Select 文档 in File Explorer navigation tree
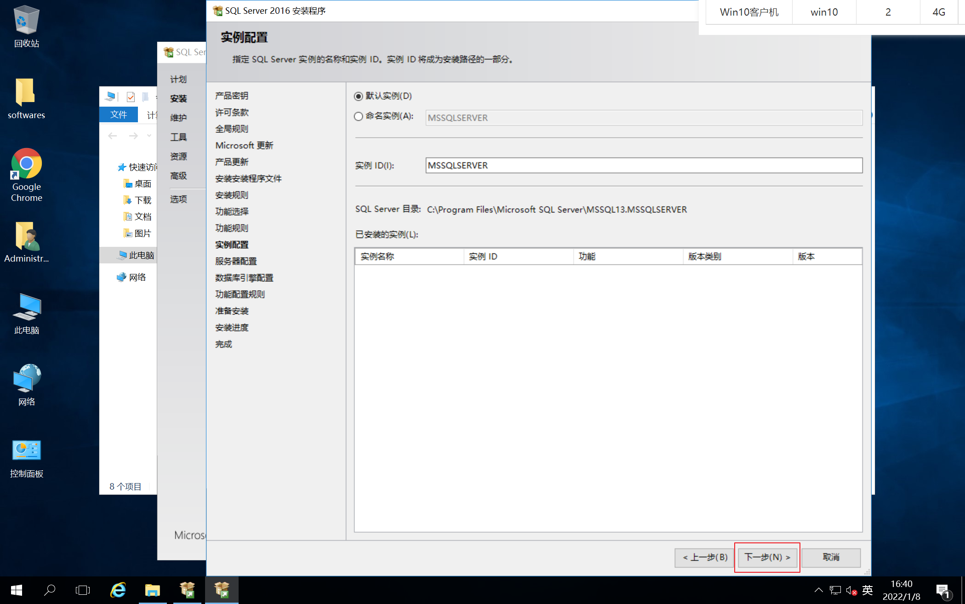The width and height of the screenshot is (965, 604). point(137,217)
